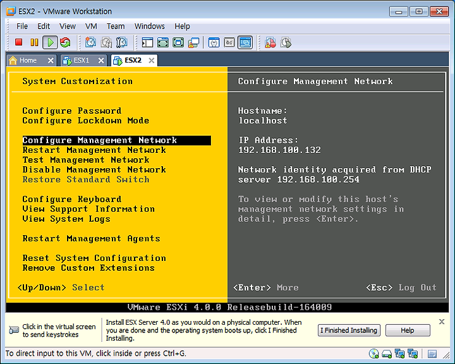Switch to Summary view wrench icon
This screenshot has height=364, width=455.
tap(214, 43)
